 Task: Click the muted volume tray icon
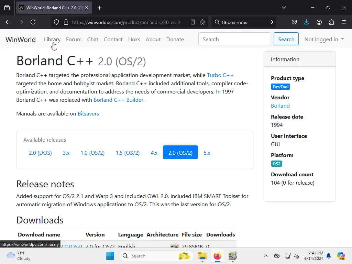pos(296,256)
